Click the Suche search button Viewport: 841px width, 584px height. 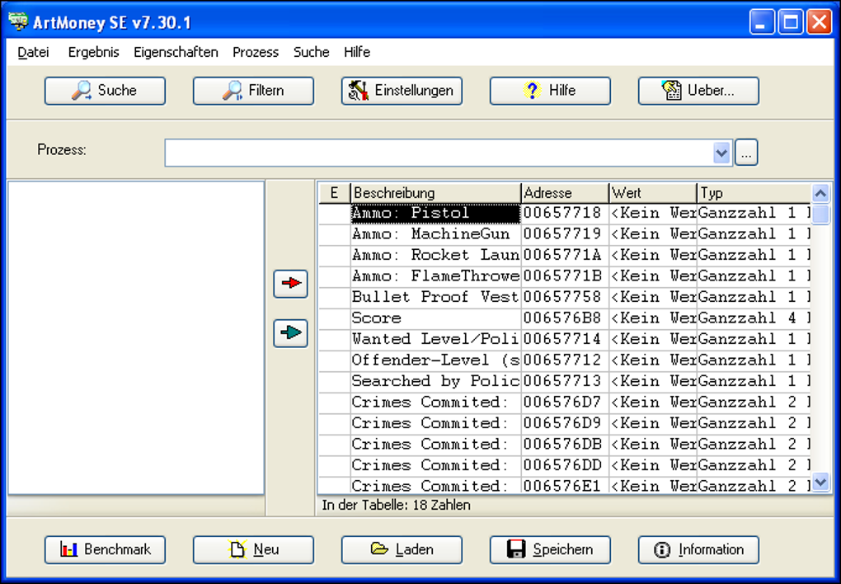[x=106, y=91]
